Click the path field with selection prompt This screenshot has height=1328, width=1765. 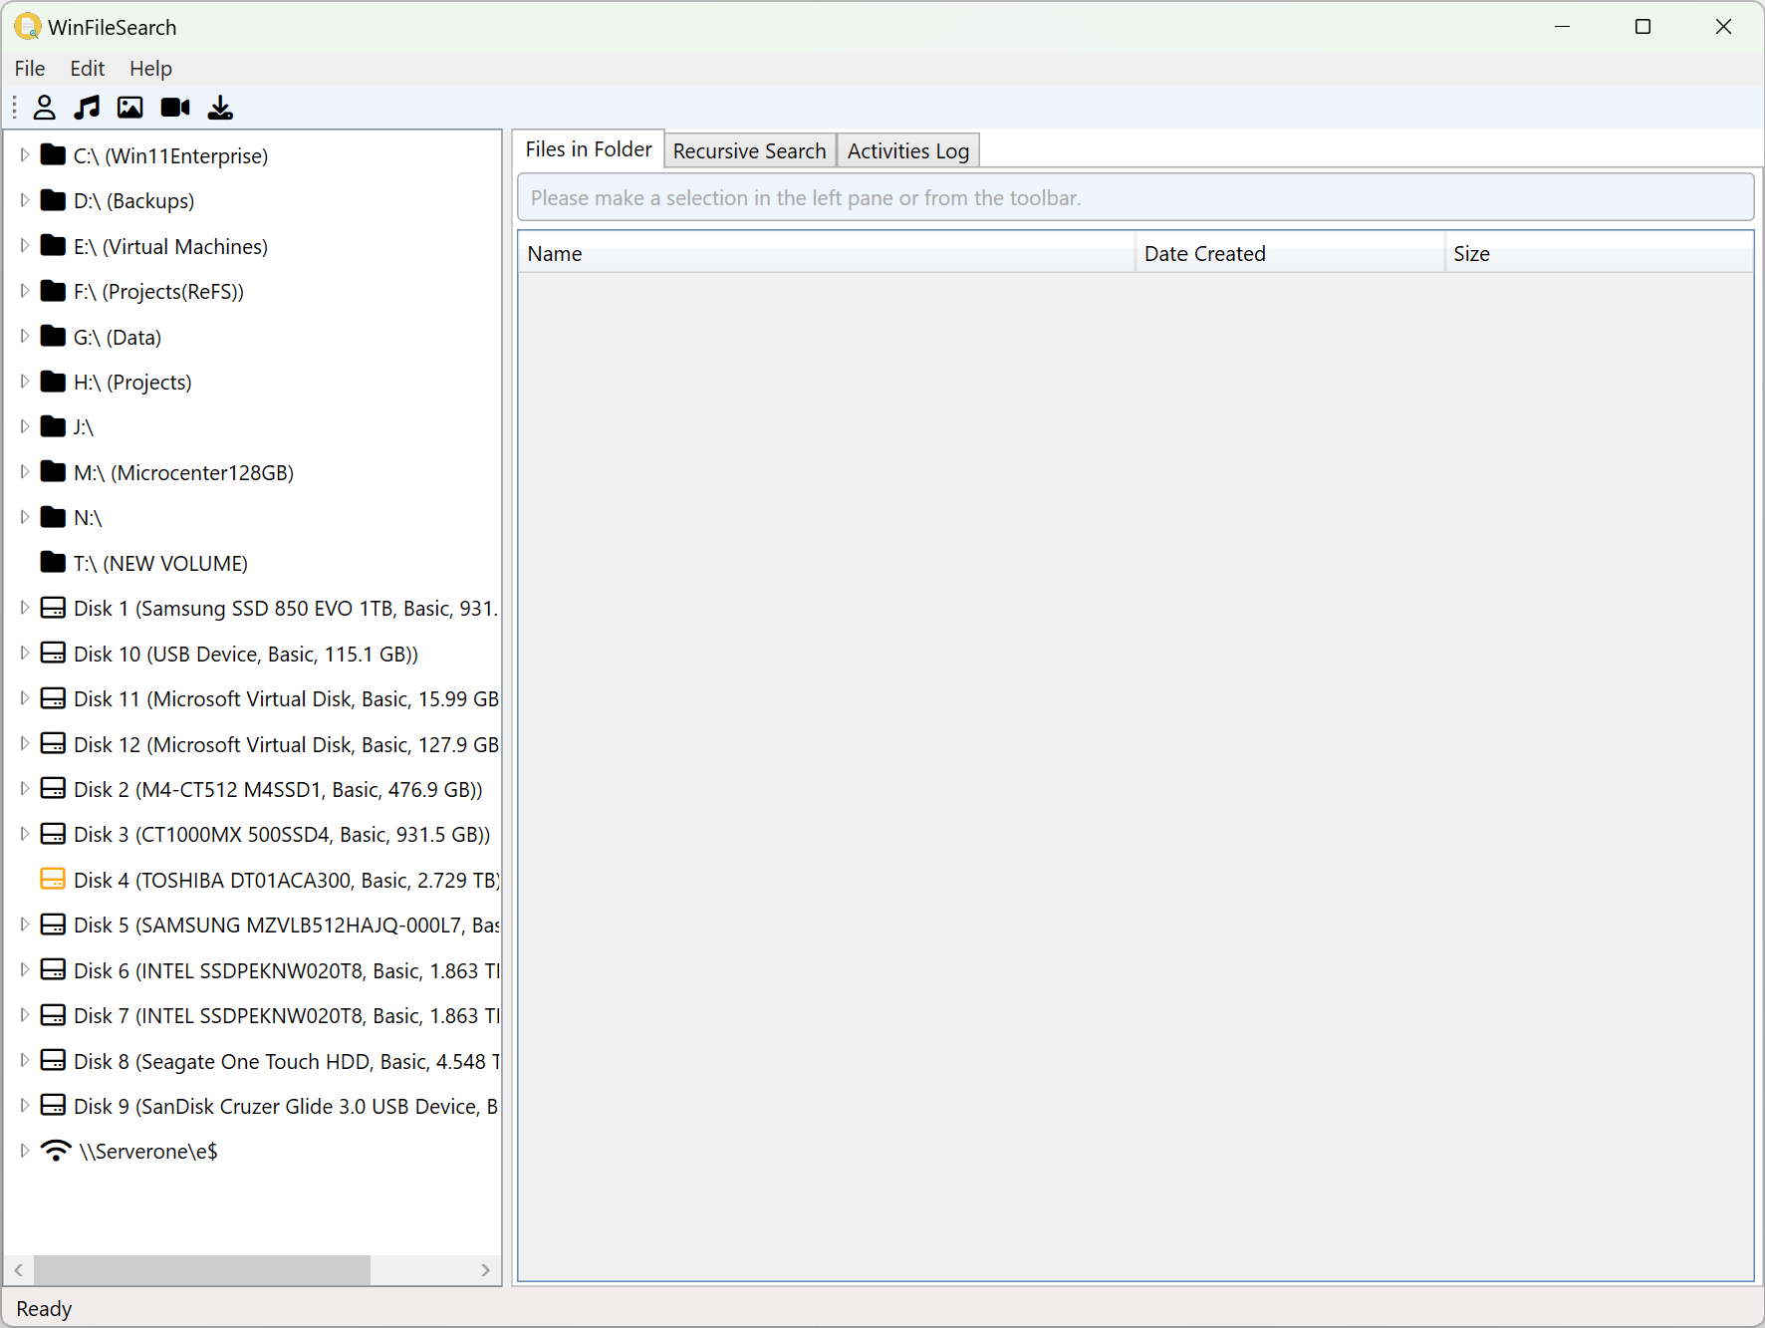(1135, 197)
